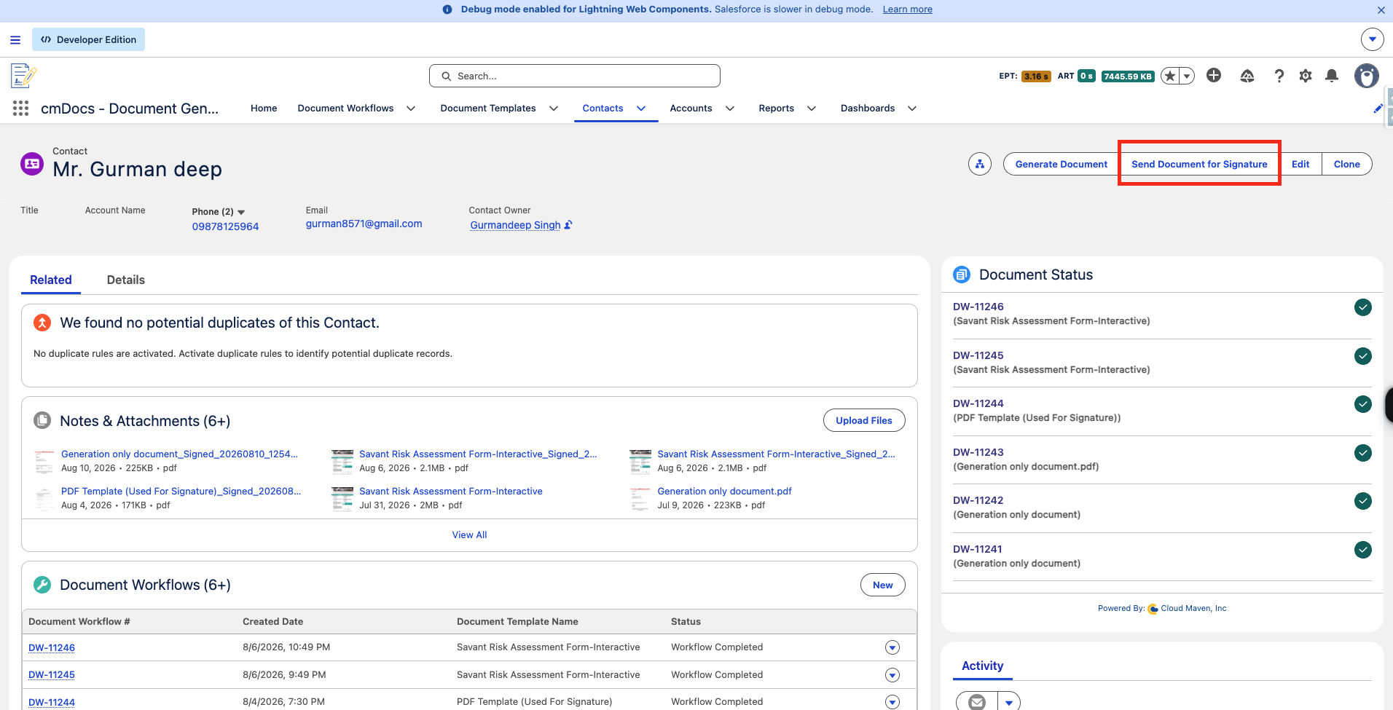Click the Edit button

click(1300, 164)
